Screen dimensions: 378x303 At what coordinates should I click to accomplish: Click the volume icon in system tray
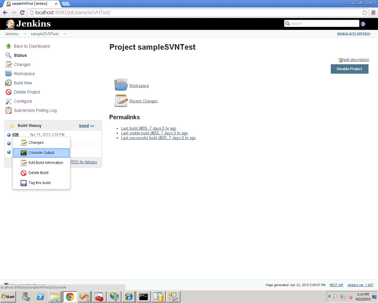[x=350, y=297]
